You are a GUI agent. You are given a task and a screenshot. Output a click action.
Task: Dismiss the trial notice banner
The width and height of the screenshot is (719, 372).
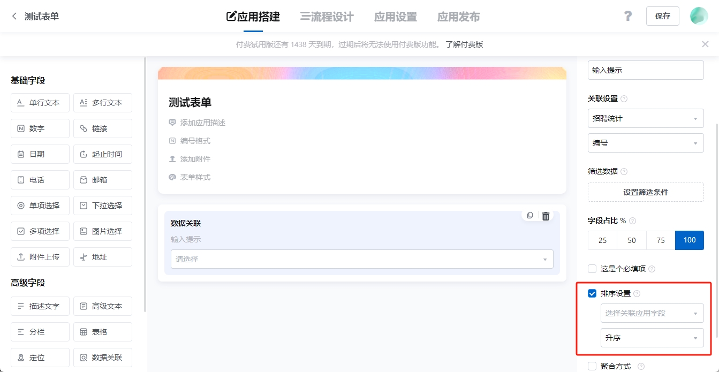pos(705,44)
